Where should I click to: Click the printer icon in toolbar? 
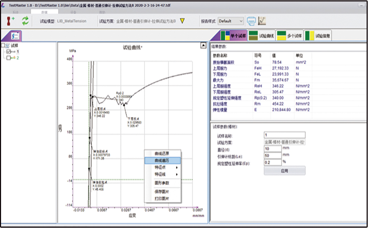(251, 21)
